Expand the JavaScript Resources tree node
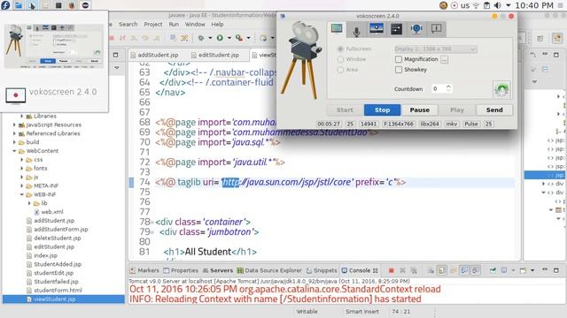The width and height of the screenshot is (567, 318). 14,125
